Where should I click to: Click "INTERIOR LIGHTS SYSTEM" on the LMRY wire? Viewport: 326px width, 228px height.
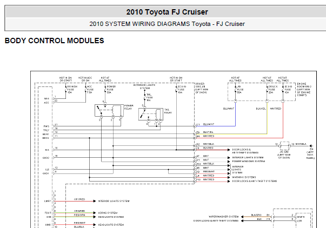point(114,201)
